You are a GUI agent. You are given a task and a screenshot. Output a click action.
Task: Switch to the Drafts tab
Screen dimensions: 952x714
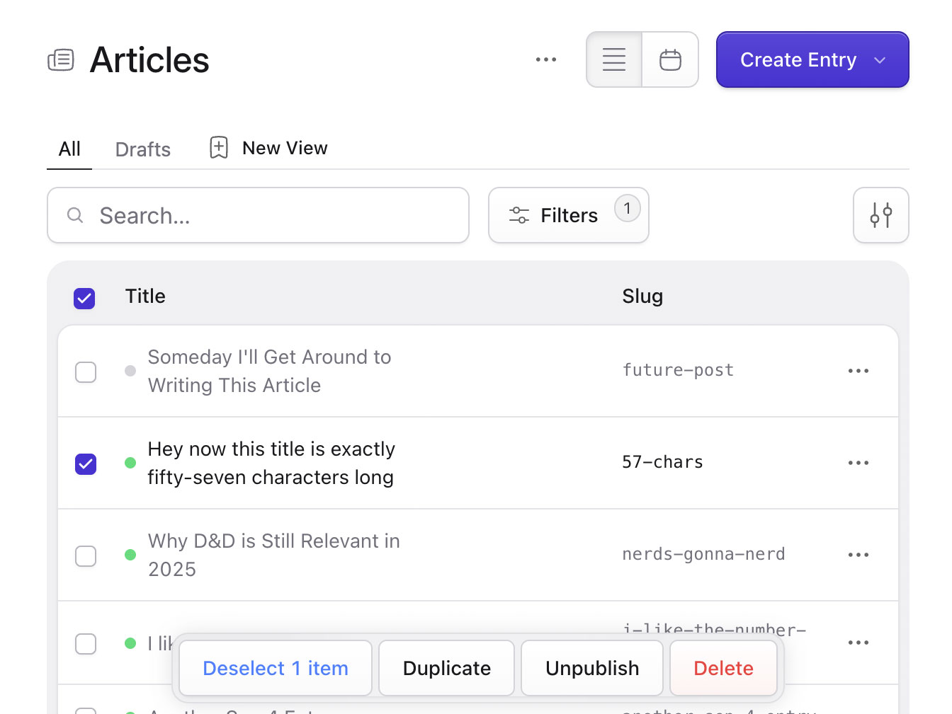tap(142, 149)
